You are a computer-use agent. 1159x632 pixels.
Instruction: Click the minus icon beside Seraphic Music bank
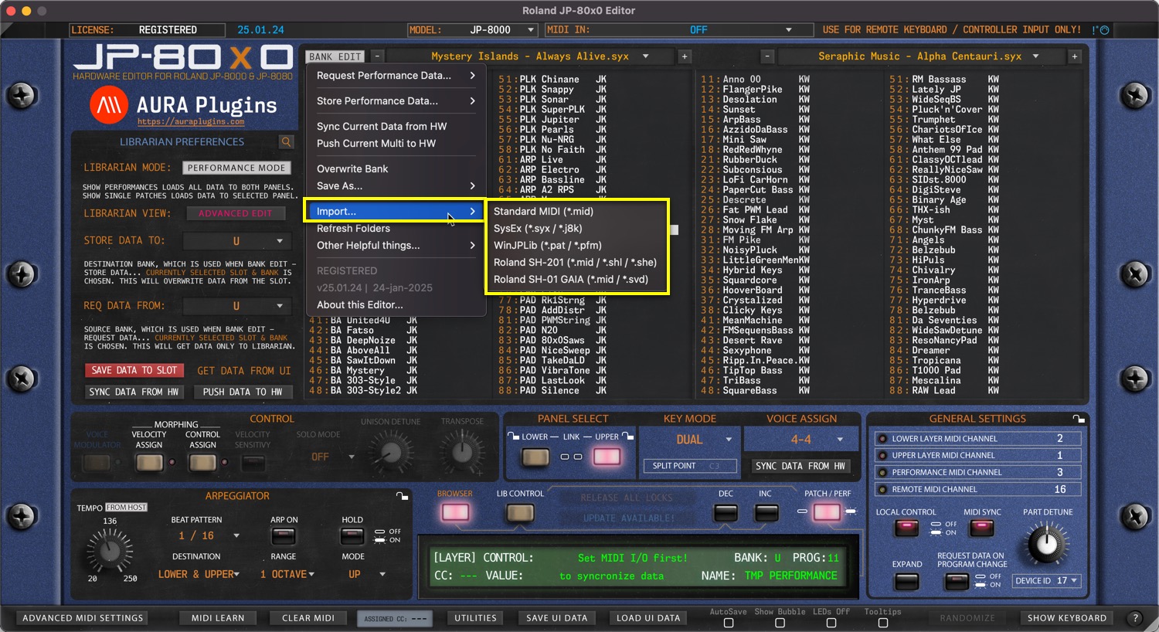point(767,56)
